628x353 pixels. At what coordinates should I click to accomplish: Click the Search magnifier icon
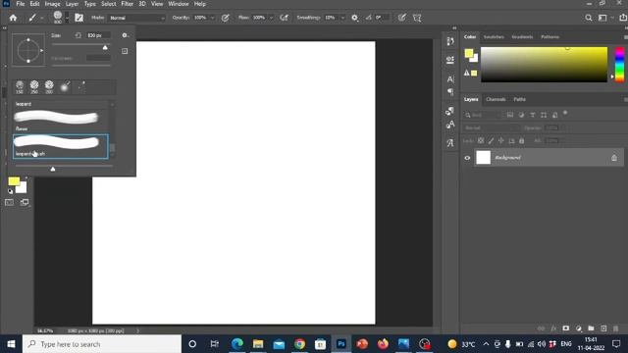[x=589, y=18]
